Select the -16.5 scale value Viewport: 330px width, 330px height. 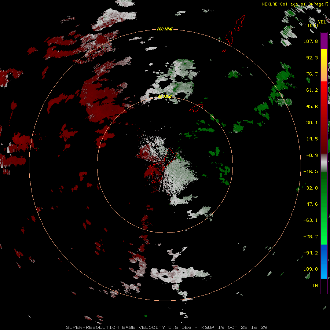[x=311, y=172]
